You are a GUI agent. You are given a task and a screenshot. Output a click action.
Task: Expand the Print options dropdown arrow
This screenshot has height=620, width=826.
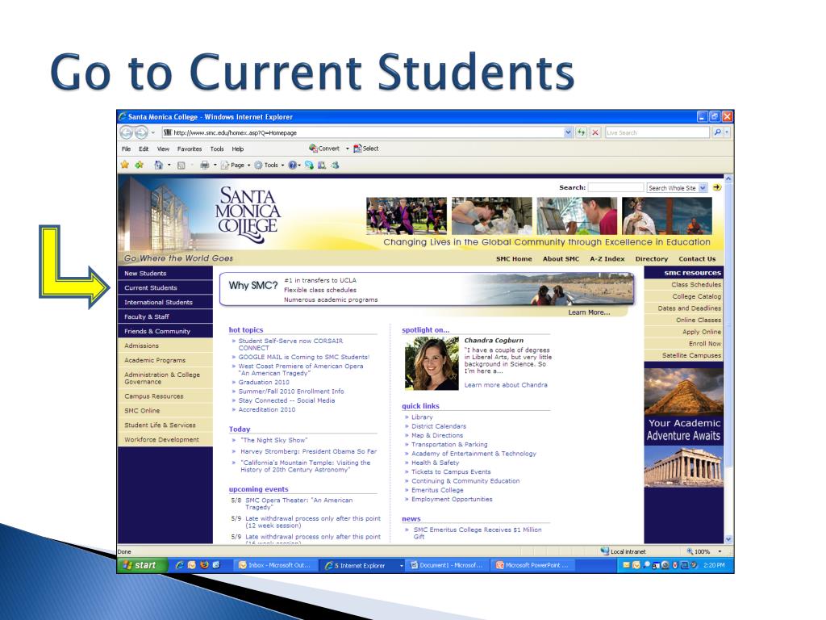tap(215, 165)
